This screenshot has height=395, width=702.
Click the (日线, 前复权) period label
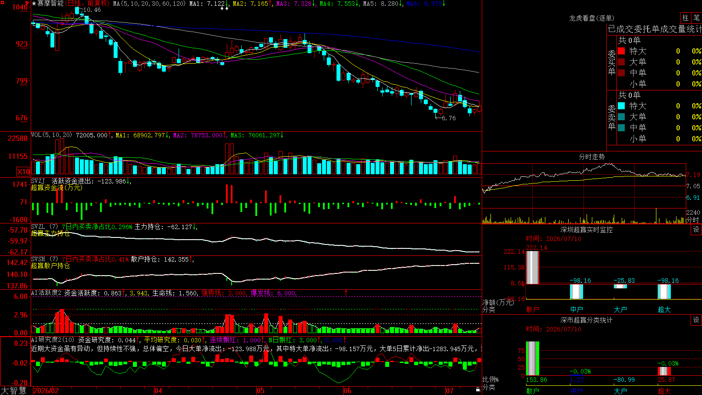[x=87, y=4]
